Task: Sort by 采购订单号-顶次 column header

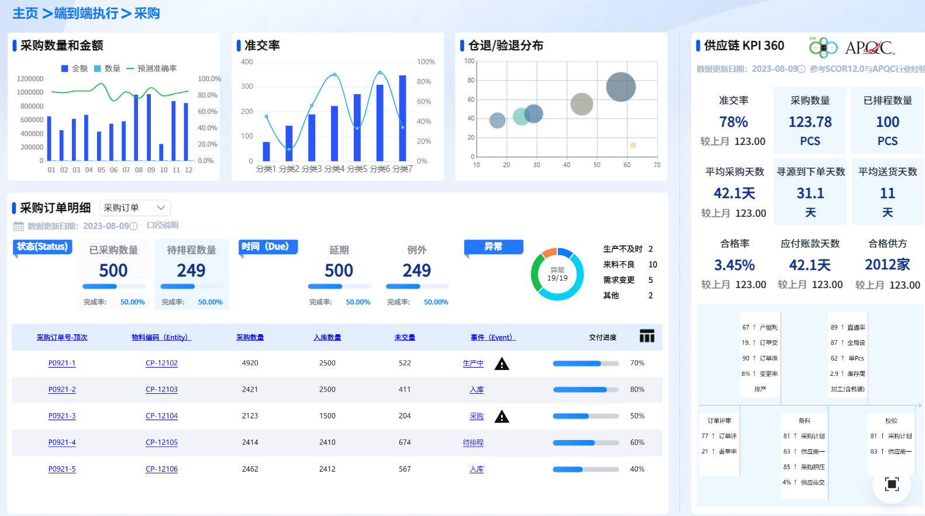Action: [62, 337]
